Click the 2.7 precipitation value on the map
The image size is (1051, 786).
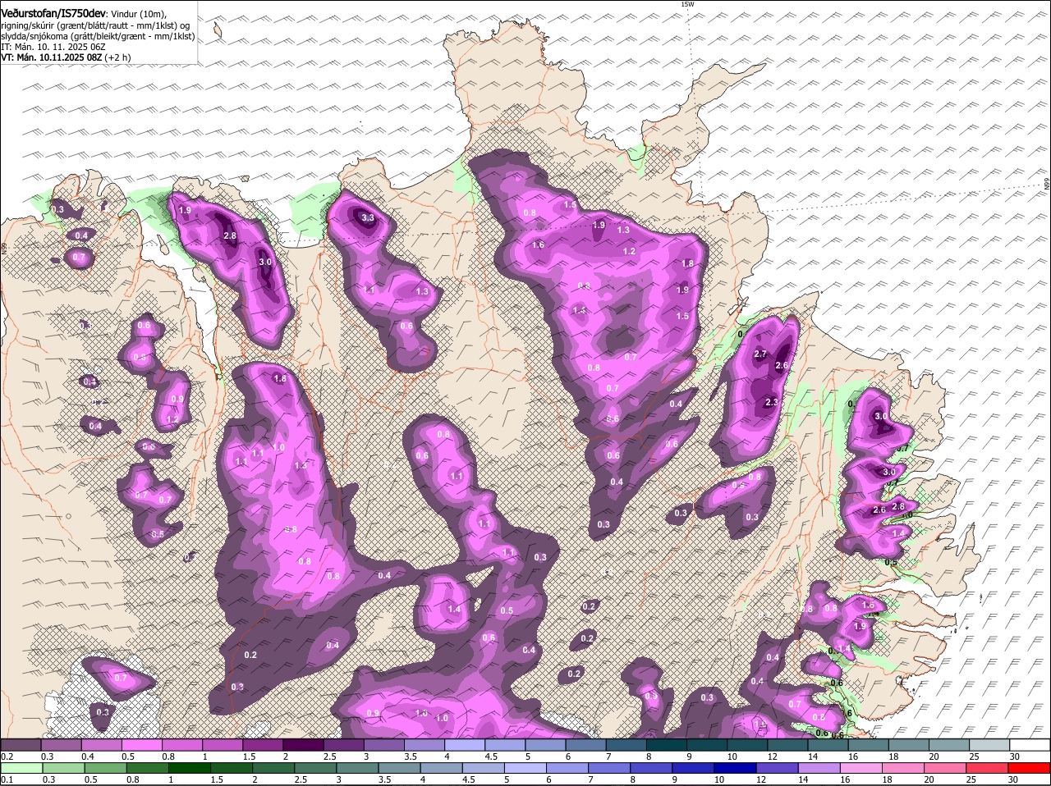(760, 354)
